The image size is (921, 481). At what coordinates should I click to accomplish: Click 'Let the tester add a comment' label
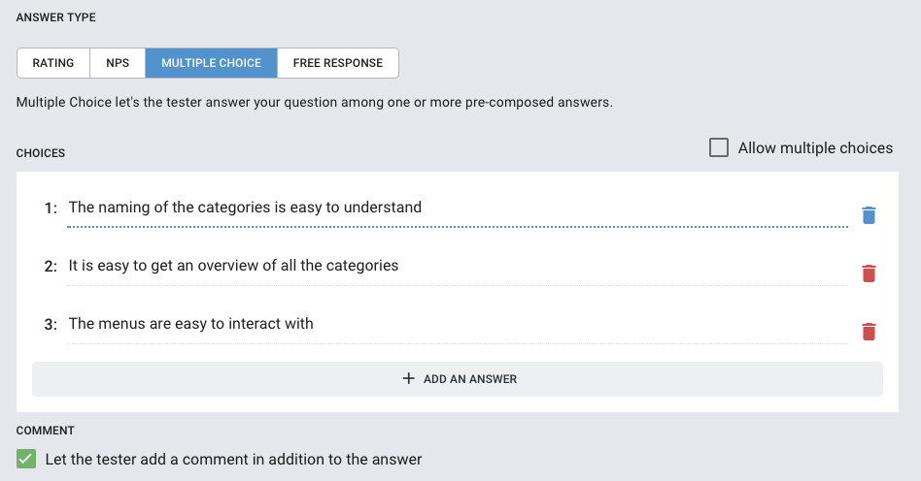click(x=233, y=460)
